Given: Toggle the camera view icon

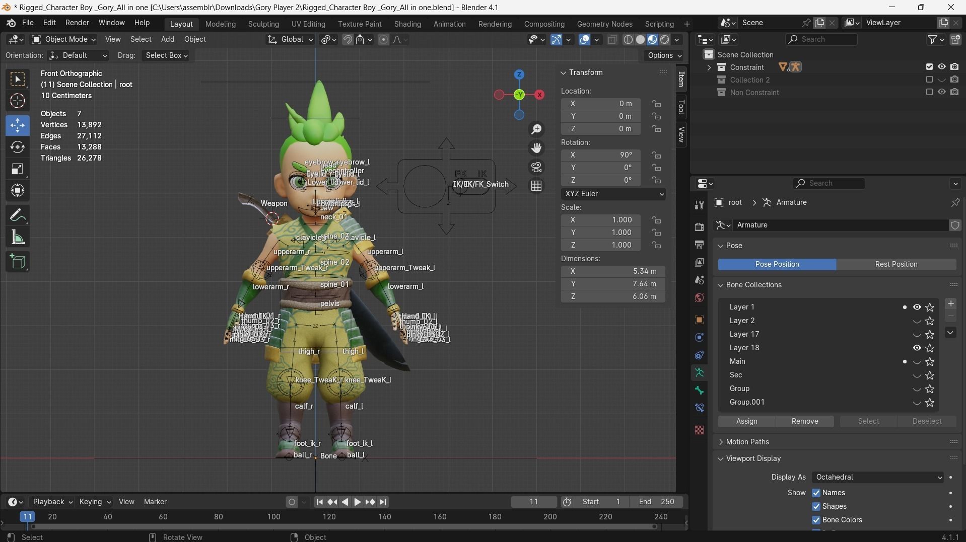Looking at the screenshot, I should (537, 167).
